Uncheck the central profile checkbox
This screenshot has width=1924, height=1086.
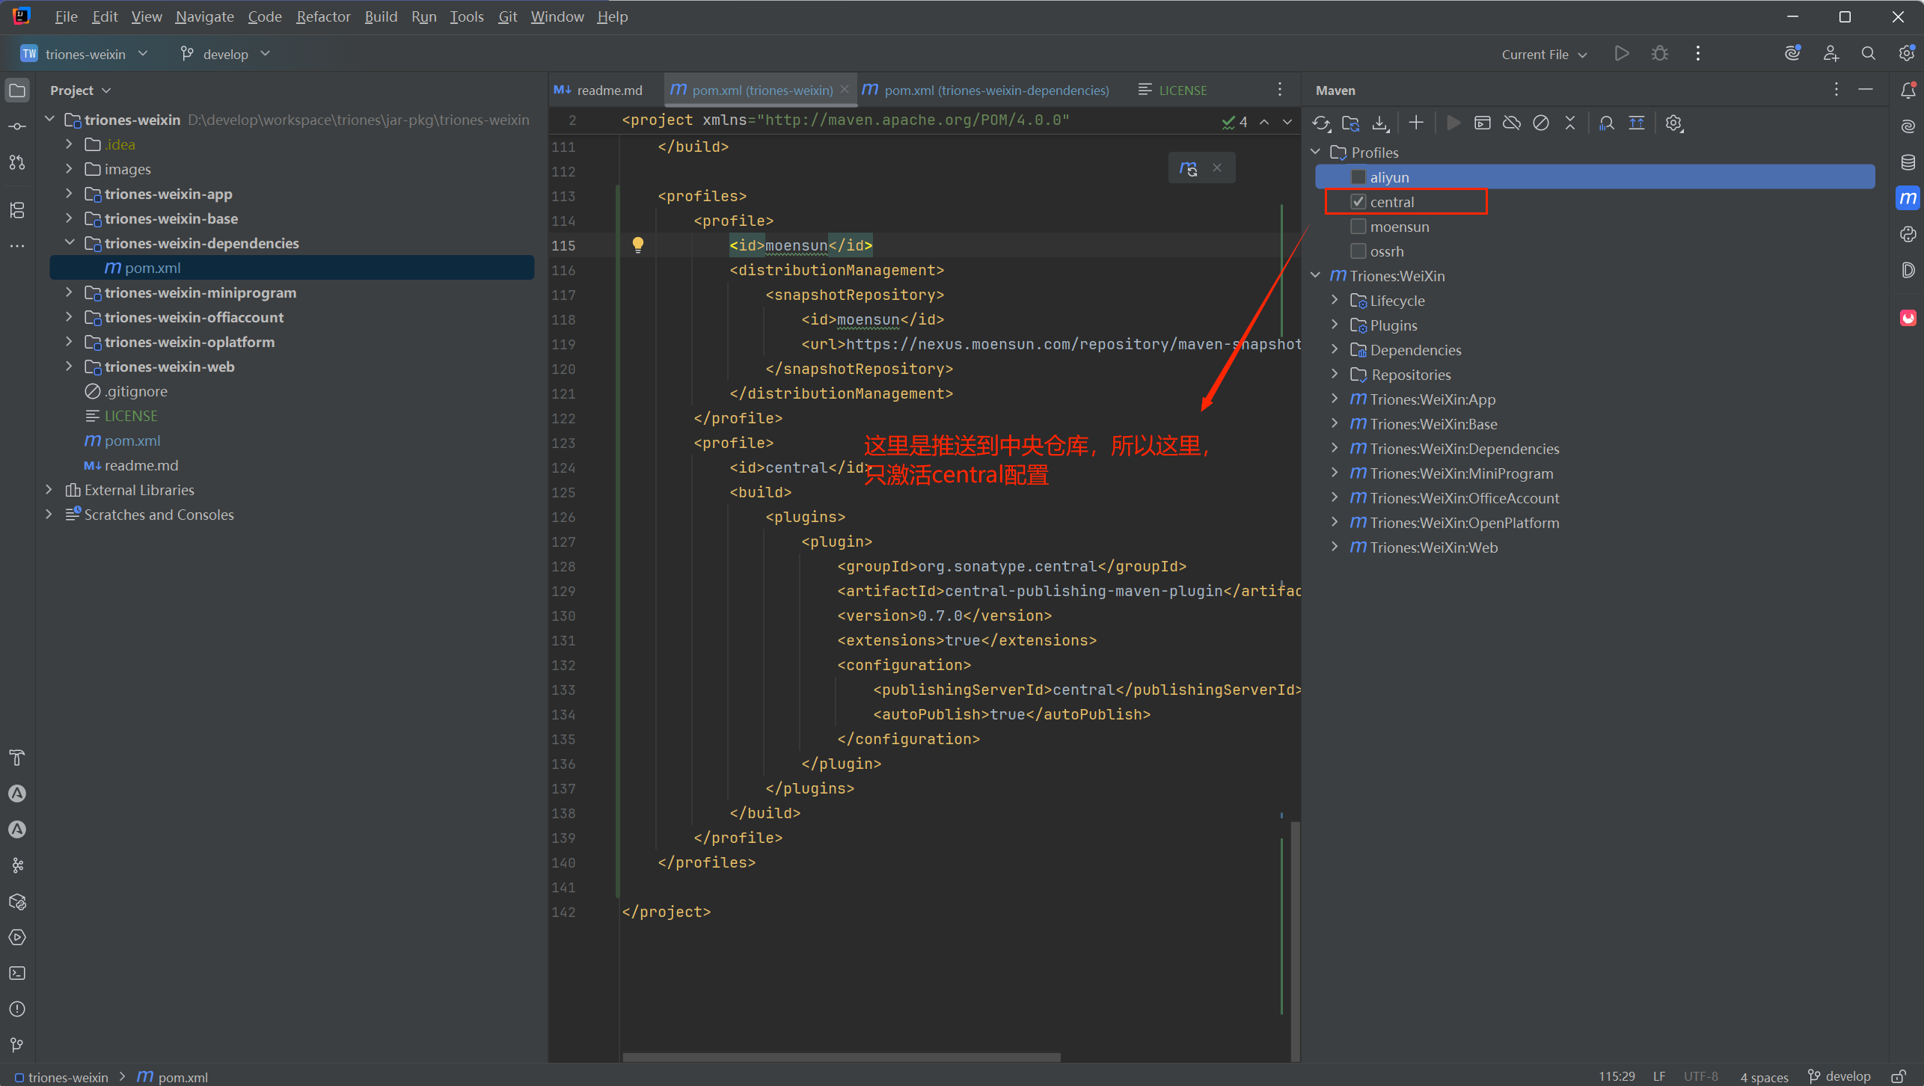pyautogui.click(x=1358, y=202)
